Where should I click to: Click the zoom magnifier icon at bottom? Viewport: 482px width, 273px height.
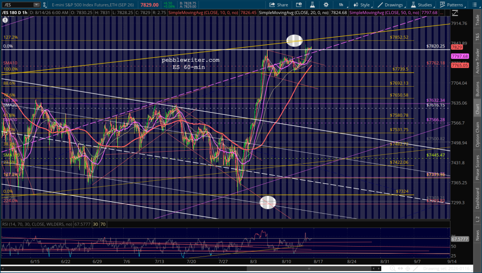(393, 269)
